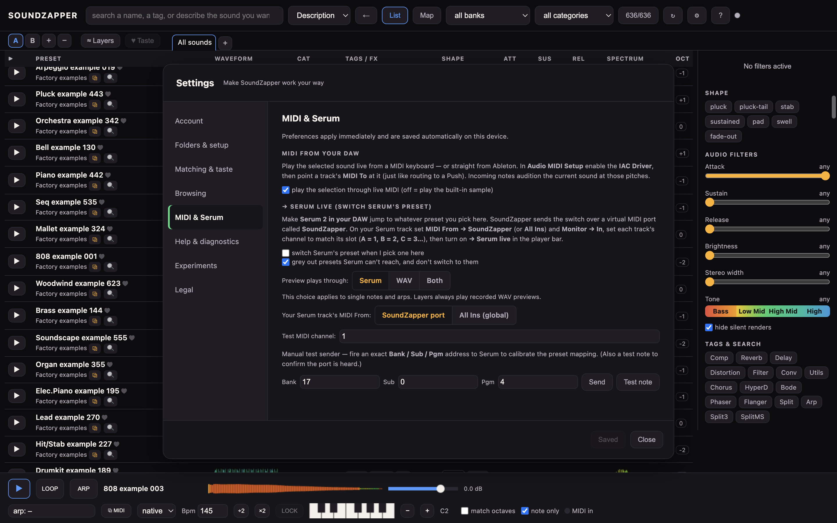Toggle note only checkbox
Viewport: 837px width, 523px height.
coord(525,511)
